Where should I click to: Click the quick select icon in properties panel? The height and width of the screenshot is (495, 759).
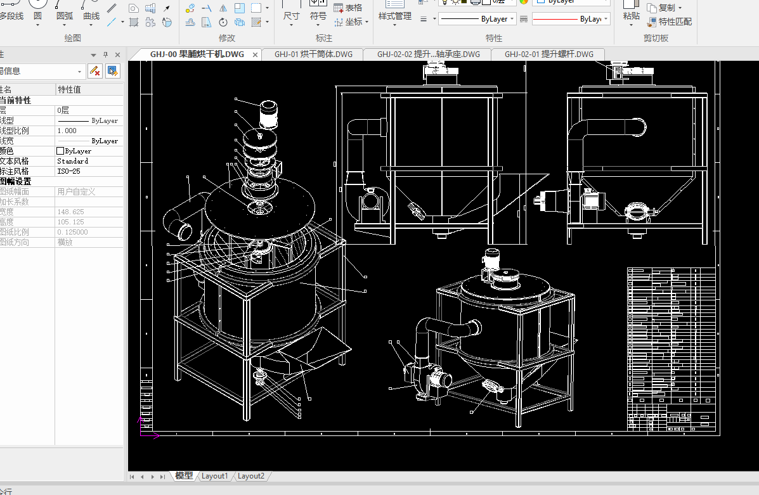[x=112, y=71]
